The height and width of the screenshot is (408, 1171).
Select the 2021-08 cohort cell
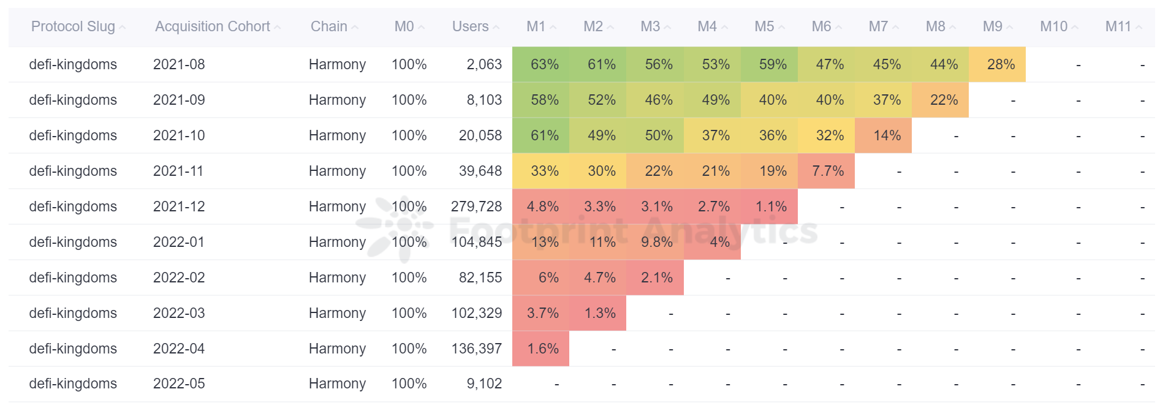point(179,64)
